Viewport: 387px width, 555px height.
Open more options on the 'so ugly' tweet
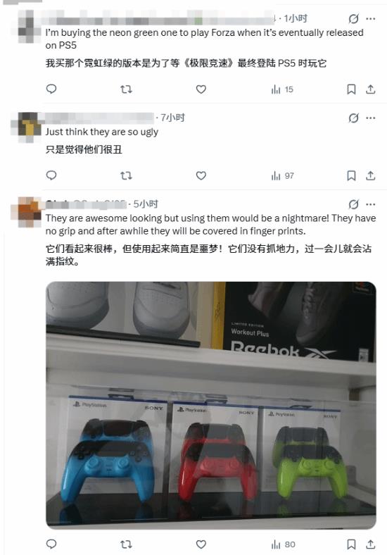point(370,118)
